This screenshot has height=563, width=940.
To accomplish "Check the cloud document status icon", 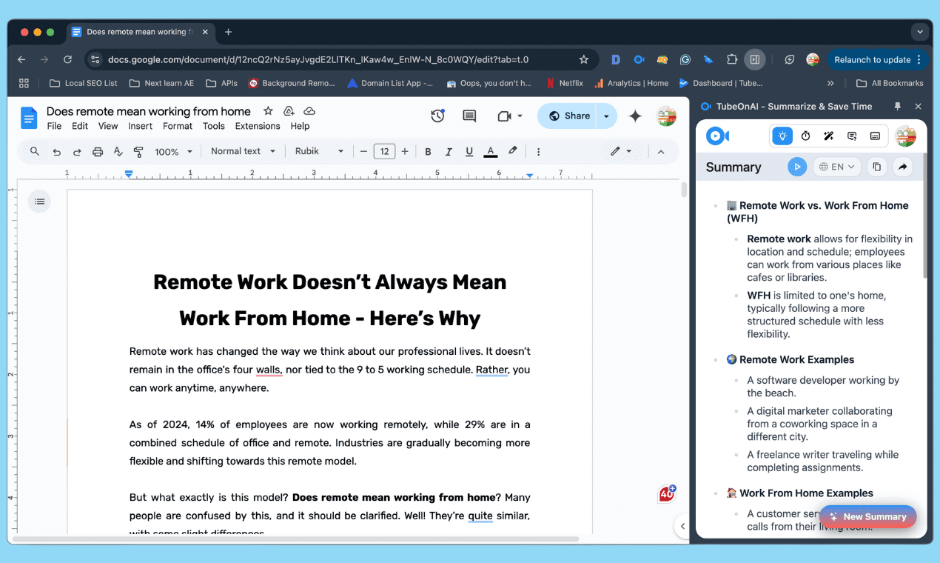I will pyautogui.click(x=309, y=111).
